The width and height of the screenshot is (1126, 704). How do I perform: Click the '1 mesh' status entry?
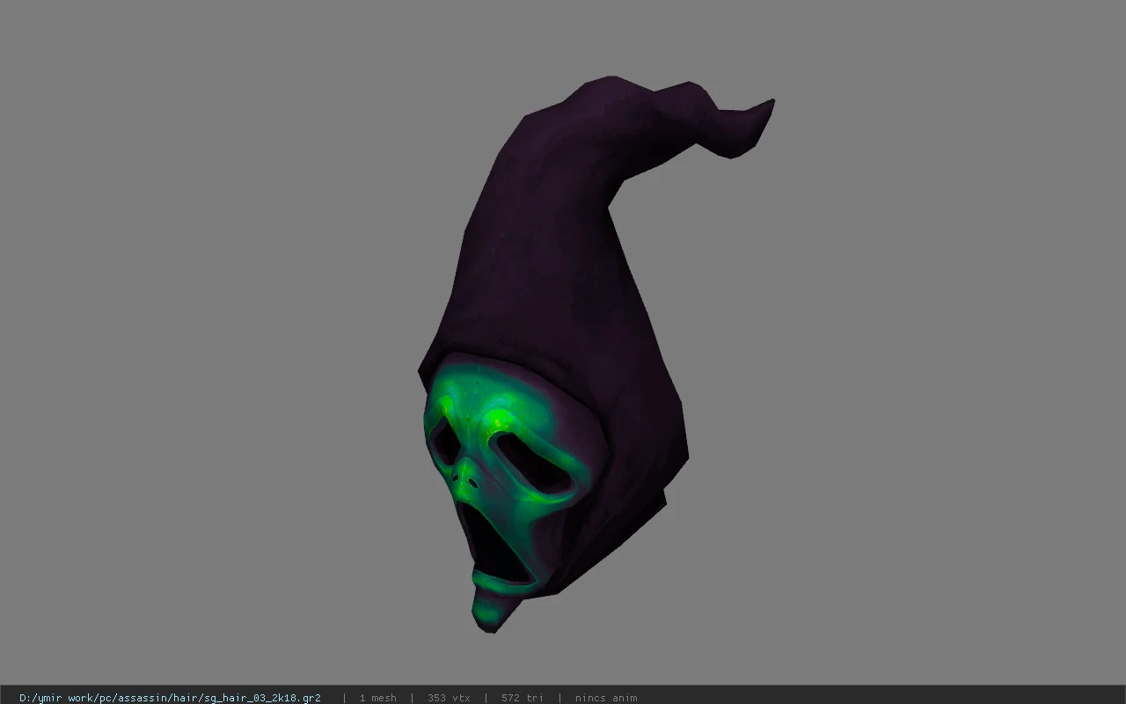click(378, 698)
